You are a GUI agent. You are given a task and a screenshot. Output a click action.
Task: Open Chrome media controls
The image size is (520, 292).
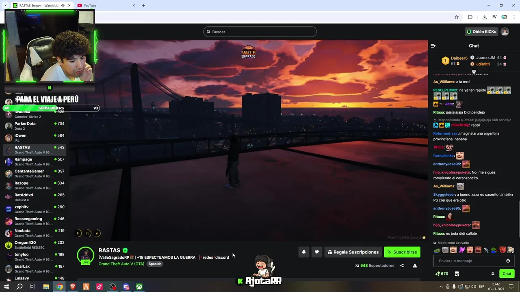tap(494, 17)
